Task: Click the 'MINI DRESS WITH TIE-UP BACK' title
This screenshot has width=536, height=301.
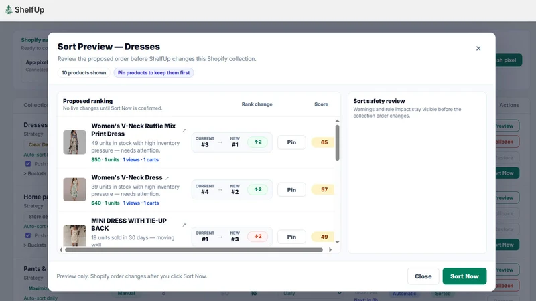Action: click(129, 225)
